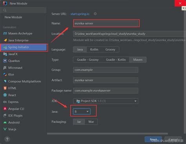Expand the JDK Project SDK dropdown
186x144 pixels.
(106, 101)
